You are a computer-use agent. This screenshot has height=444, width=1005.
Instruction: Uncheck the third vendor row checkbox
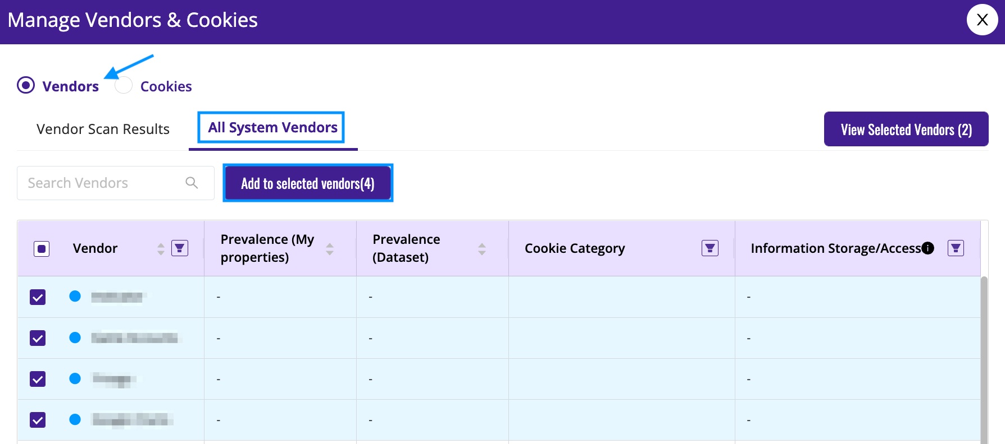click(x=38, y=379)
